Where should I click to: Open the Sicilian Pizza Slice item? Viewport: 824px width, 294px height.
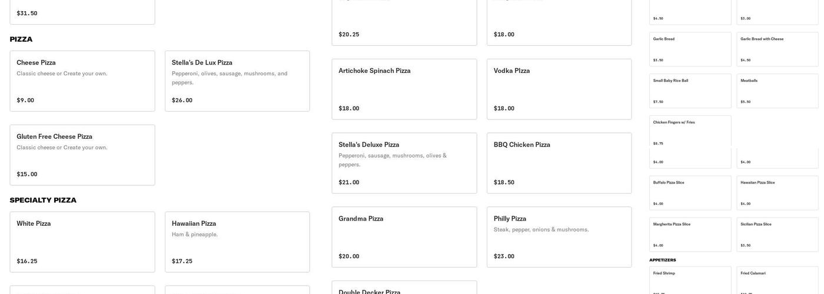coord(778,235)
